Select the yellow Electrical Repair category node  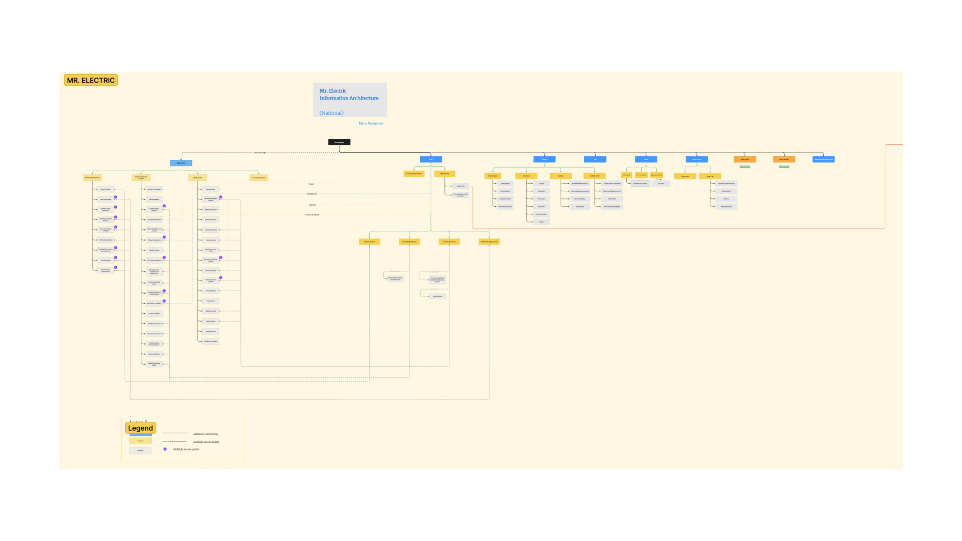493,176
